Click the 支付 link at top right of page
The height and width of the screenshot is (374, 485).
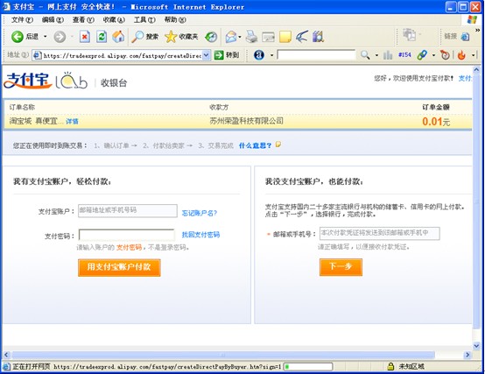pyautogui.click(x=465, y=78)
